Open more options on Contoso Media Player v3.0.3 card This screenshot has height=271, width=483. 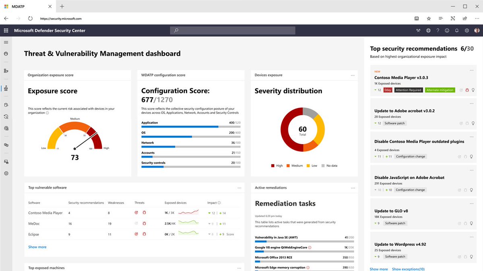click(471, 71)
